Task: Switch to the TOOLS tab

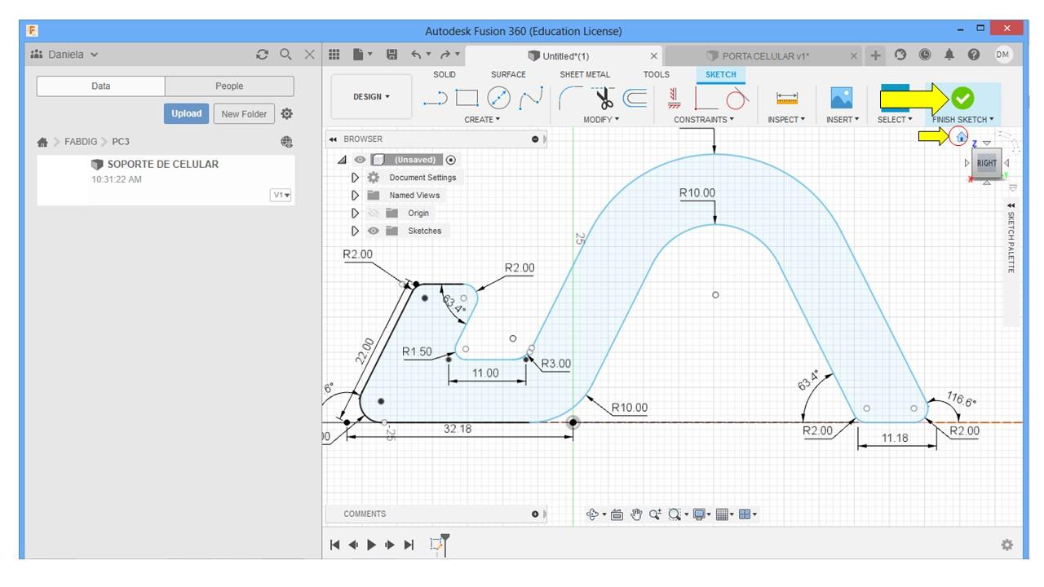Action: (656, 74)
